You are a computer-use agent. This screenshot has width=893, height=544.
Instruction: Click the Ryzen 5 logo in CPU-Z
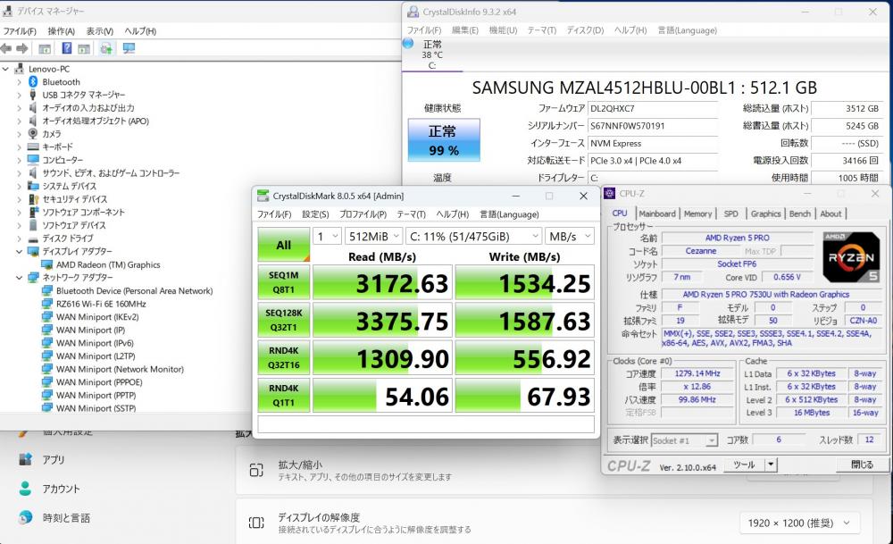[x=851, y=257]
